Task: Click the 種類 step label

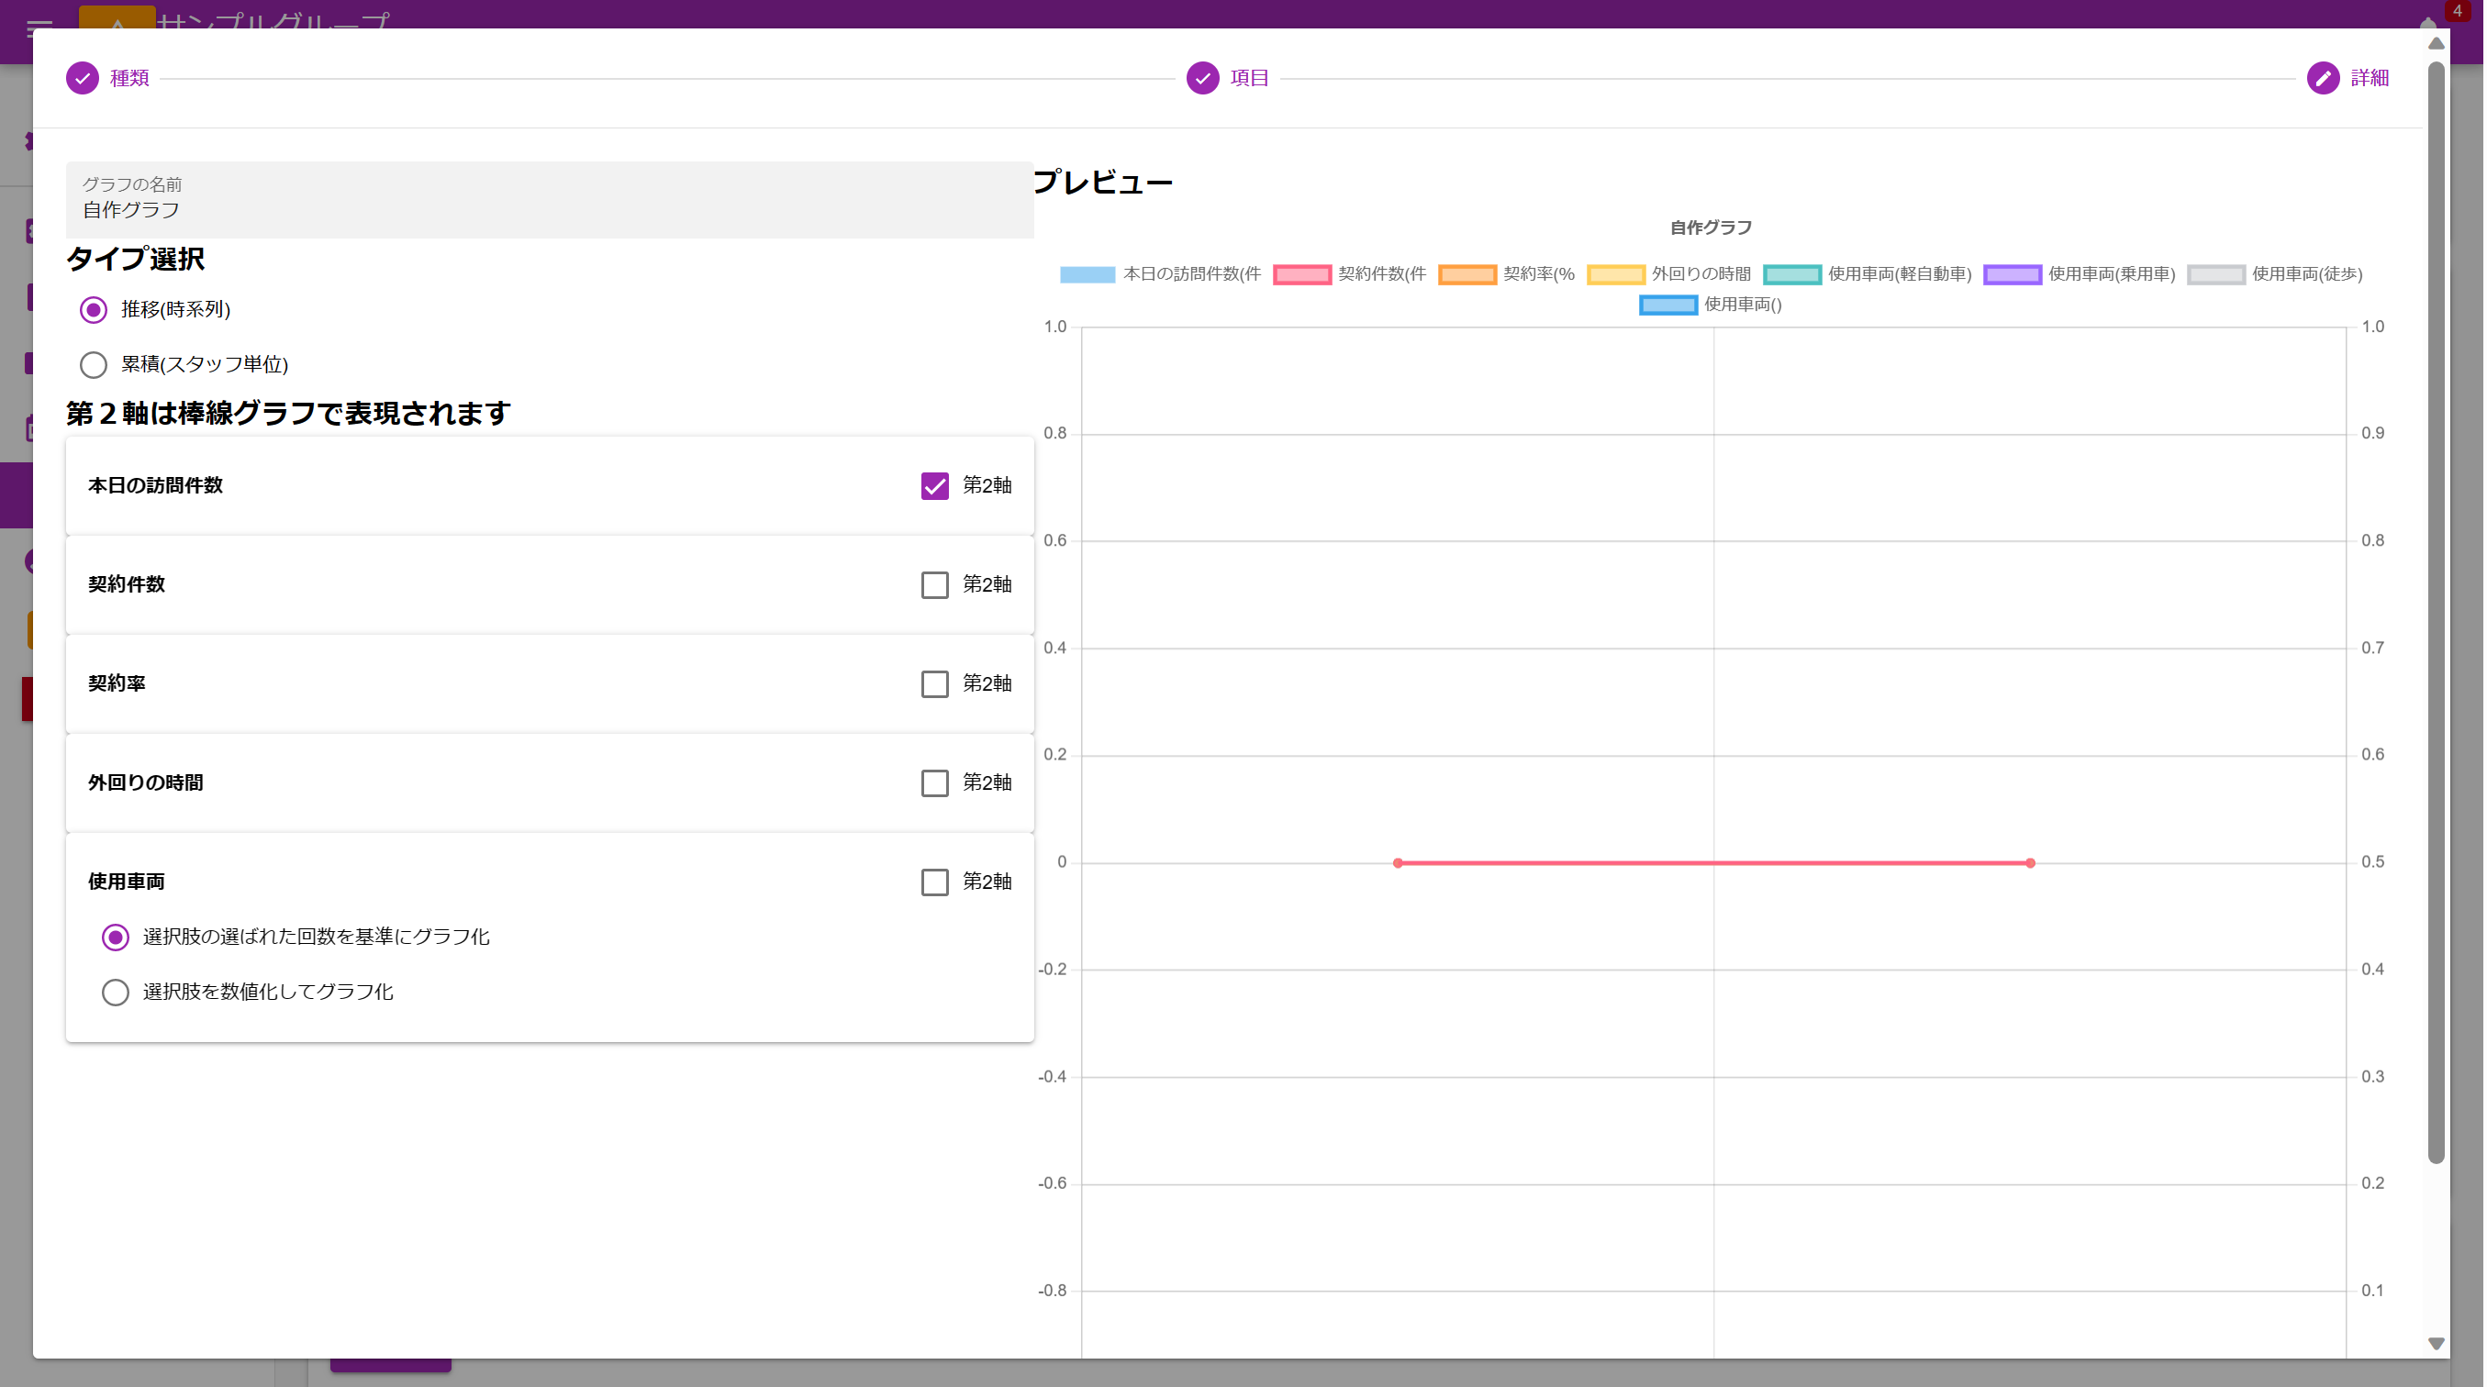Action: tap(129, 77)
